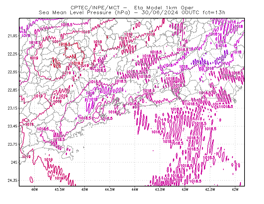The height and width of the screenshot is (204, 264).
Task: Click the CPTEC/INPE/MCT Eta Model title line
Action: click(x=132, y=8)
